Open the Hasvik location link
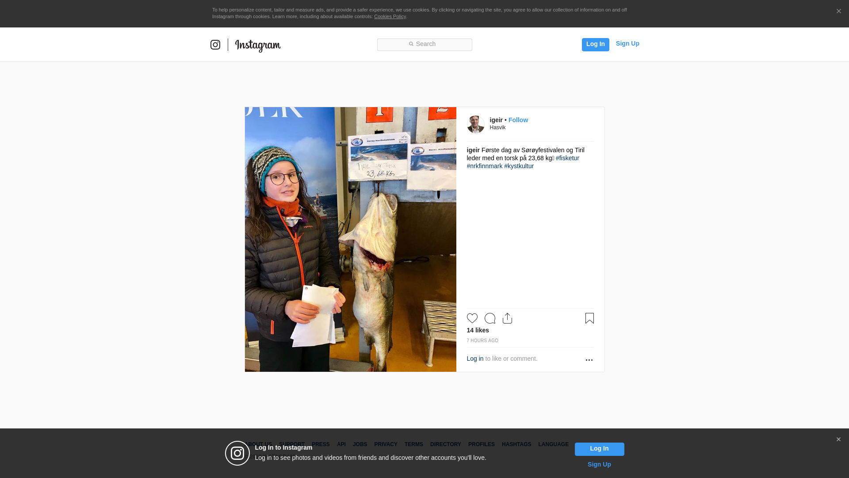Viewport: 849px width, 478px height. coord(497,127)
